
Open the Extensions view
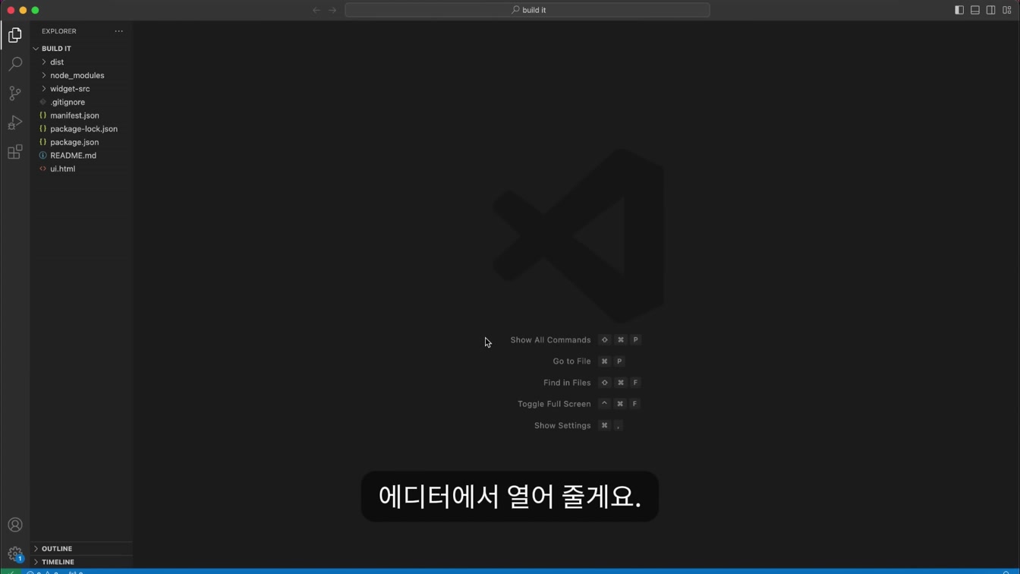pyautogui.click(x=15, y=152)
